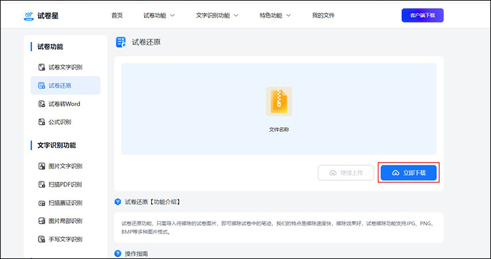491x259 pixels.
Task: Click the 试卷还原【功能介绍】 heading text
Action: pos(153,202)
